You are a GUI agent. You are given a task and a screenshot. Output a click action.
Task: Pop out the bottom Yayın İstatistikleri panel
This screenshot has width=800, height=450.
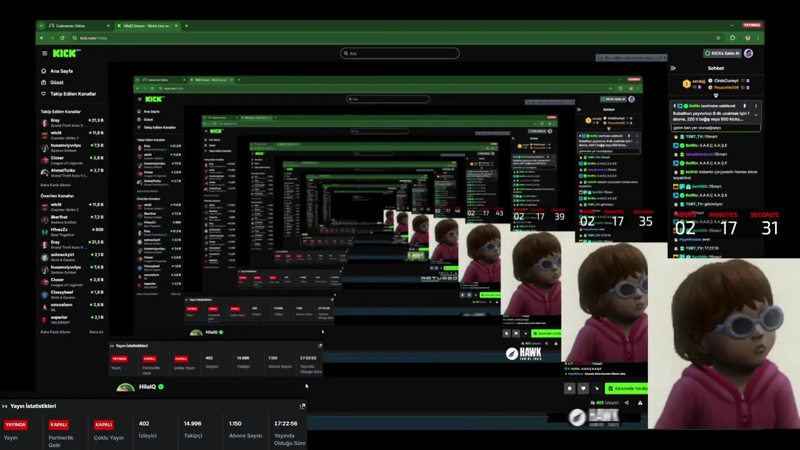coord(302,406)
